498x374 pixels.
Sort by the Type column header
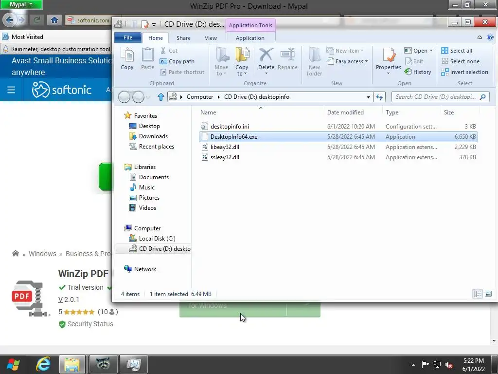click(x=412, y=112)
